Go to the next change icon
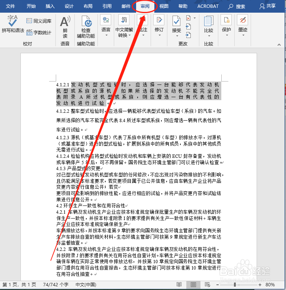The width and height of the screenshot is (286, 290). pos(188,35)
